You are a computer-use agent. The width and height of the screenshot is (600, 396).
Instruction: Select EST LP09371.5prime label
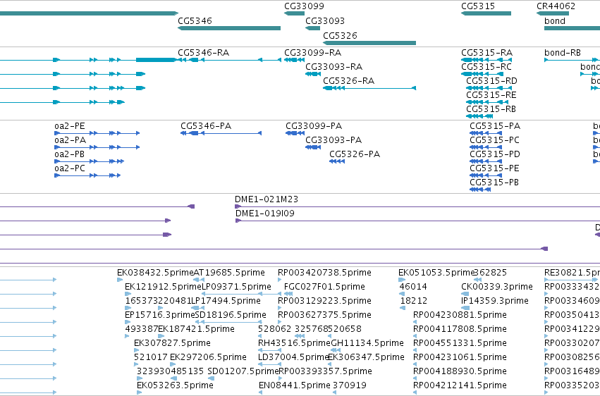[x=236, y=287]
